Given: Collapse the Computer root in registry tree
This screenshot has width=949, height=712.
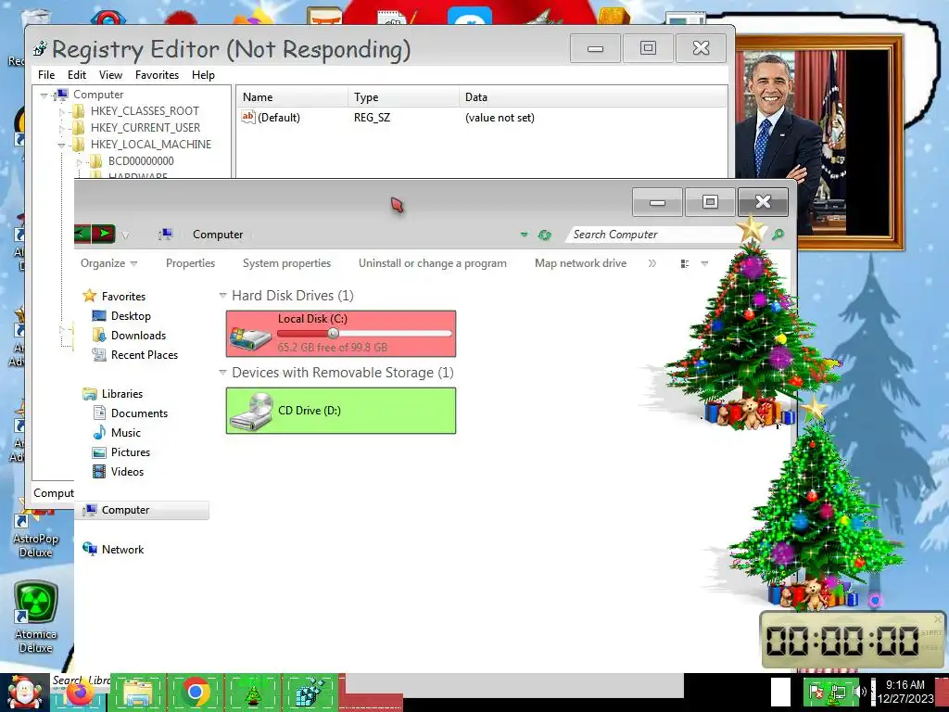Looking at the screenshot, I should (x=44, y=95).
